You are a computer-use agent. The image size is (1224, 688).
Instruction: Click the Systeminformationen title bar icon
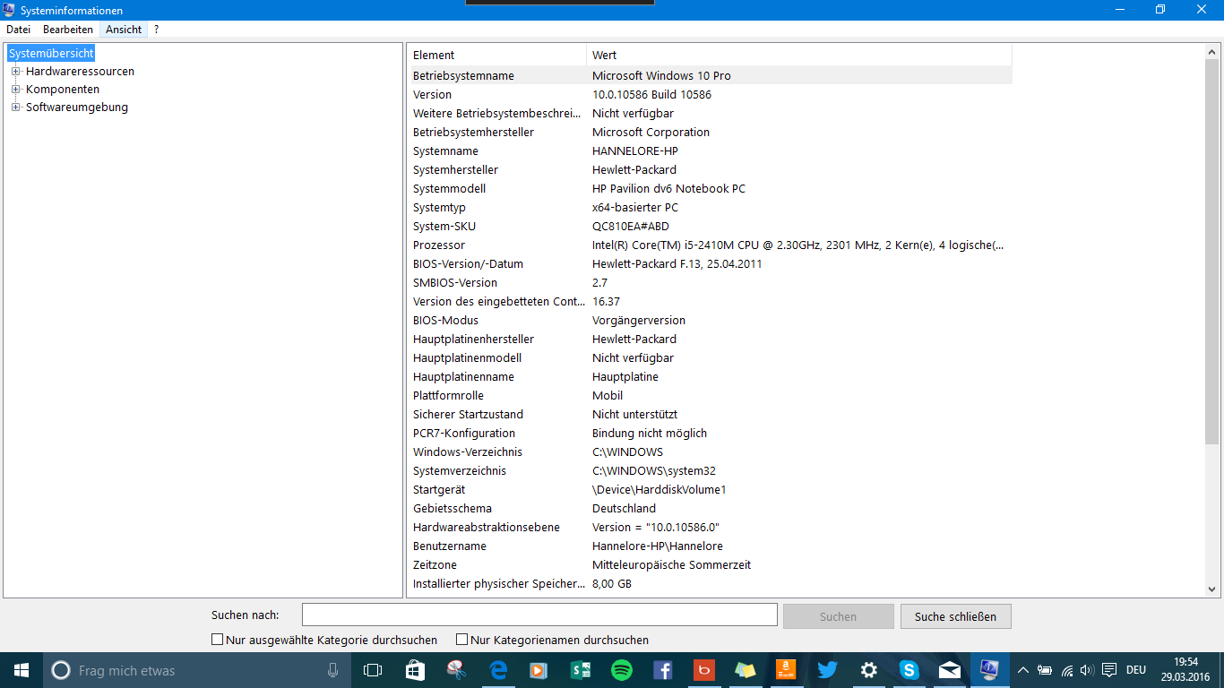pos(9,9)
